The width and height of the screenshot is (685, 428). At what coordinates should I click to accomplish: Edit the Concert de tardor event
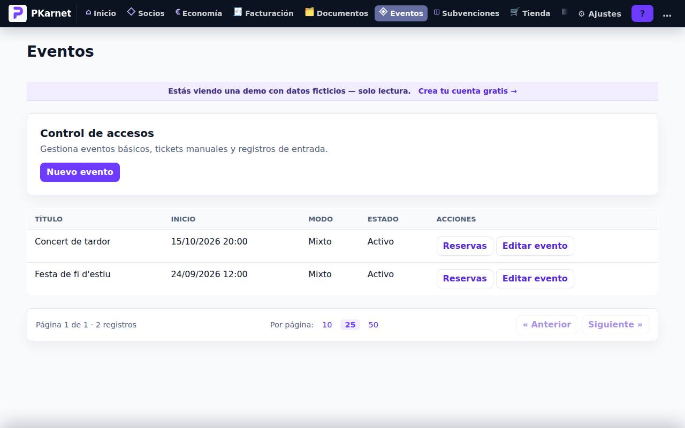(x=535, y=246)
